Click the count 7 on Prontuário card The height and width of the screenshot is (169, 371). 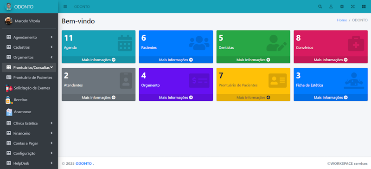point(221,76)
